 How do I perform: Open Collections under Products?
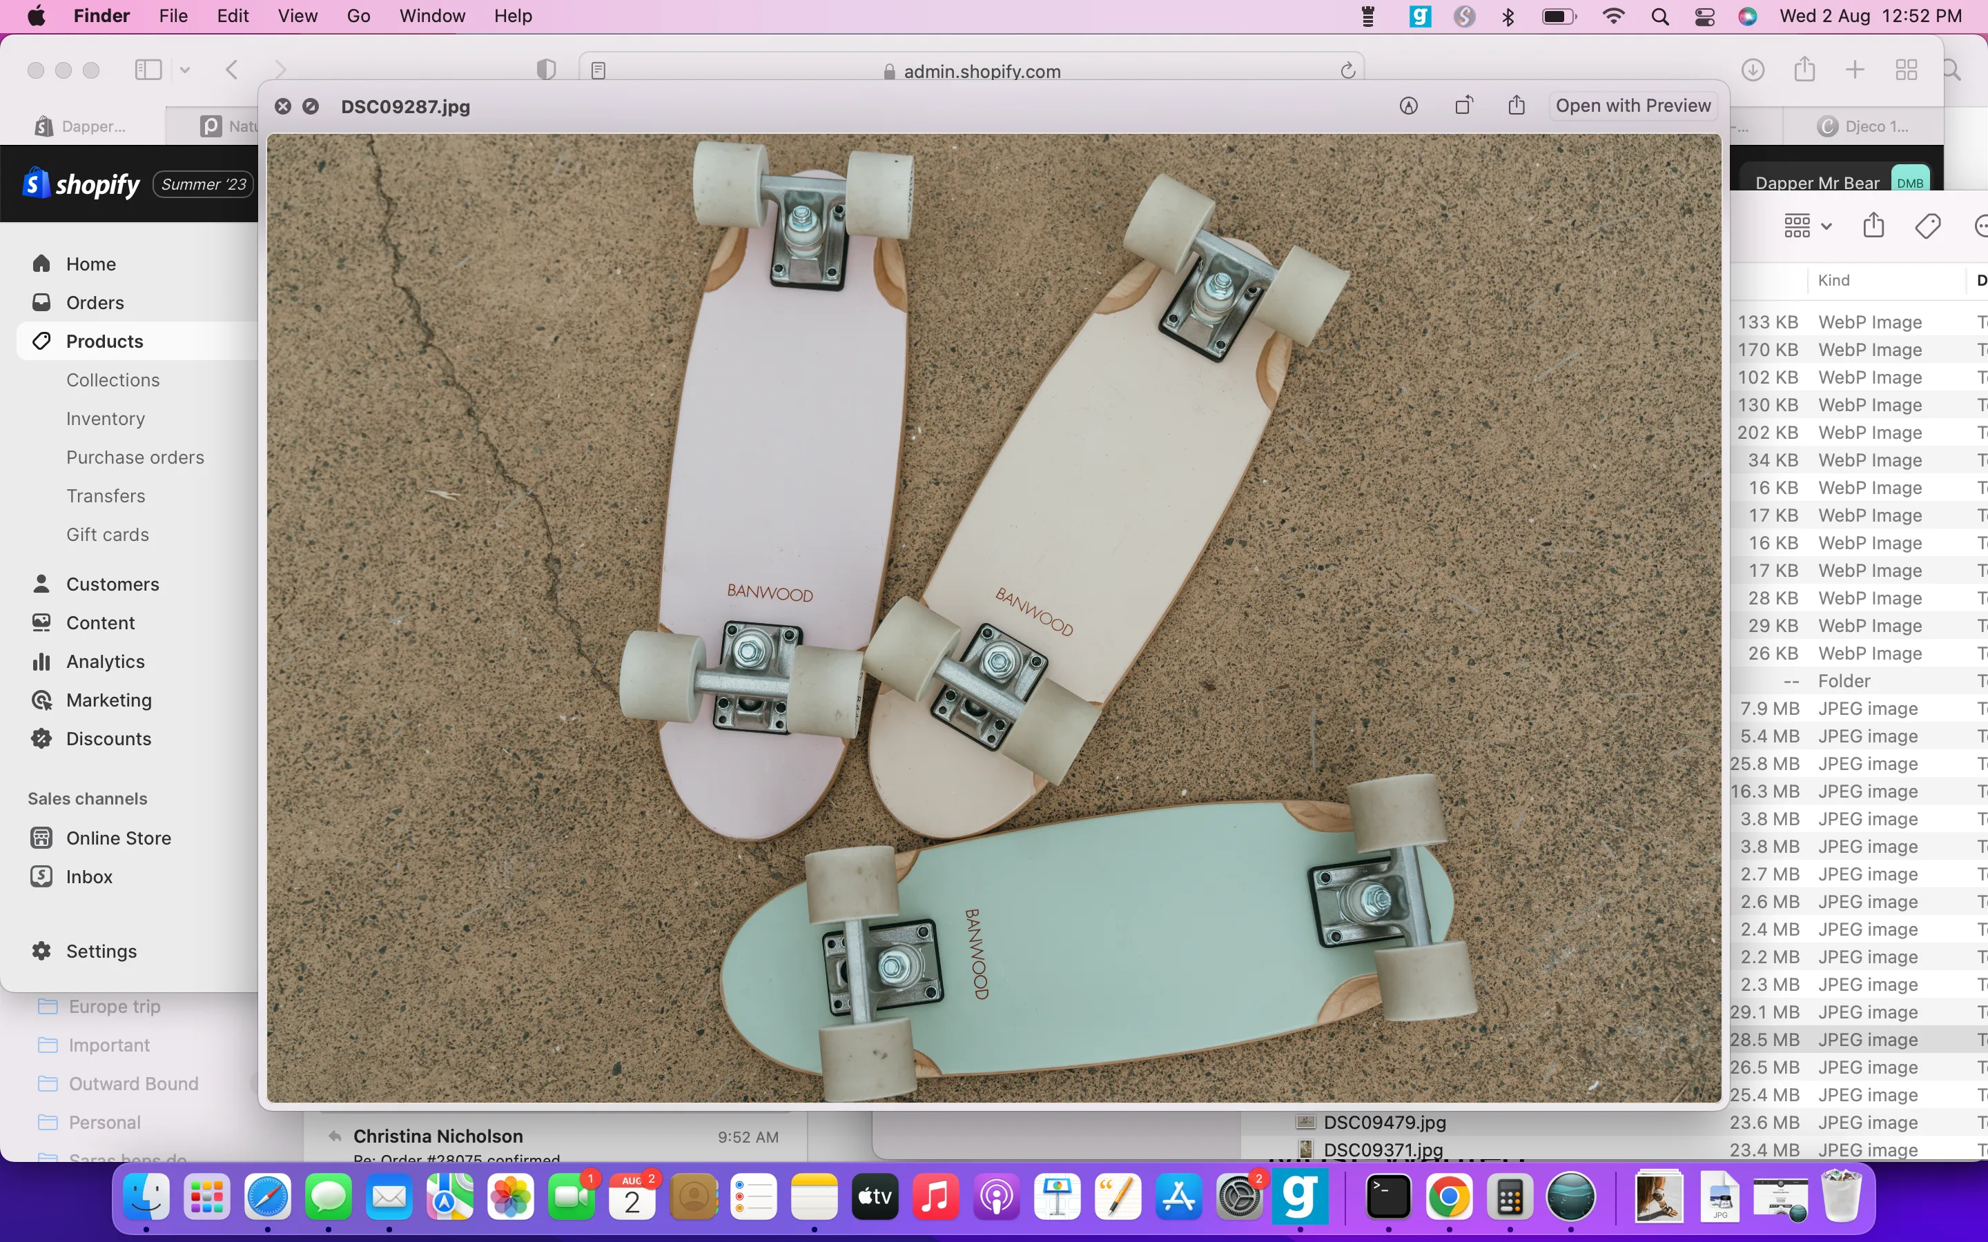pos(113,379)
